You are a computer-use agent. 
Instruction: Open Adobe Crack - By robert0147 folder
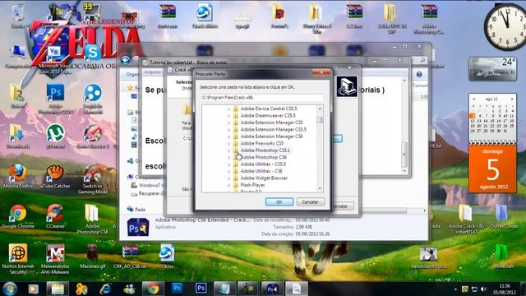pyautogui.click(x=466, y=220)
